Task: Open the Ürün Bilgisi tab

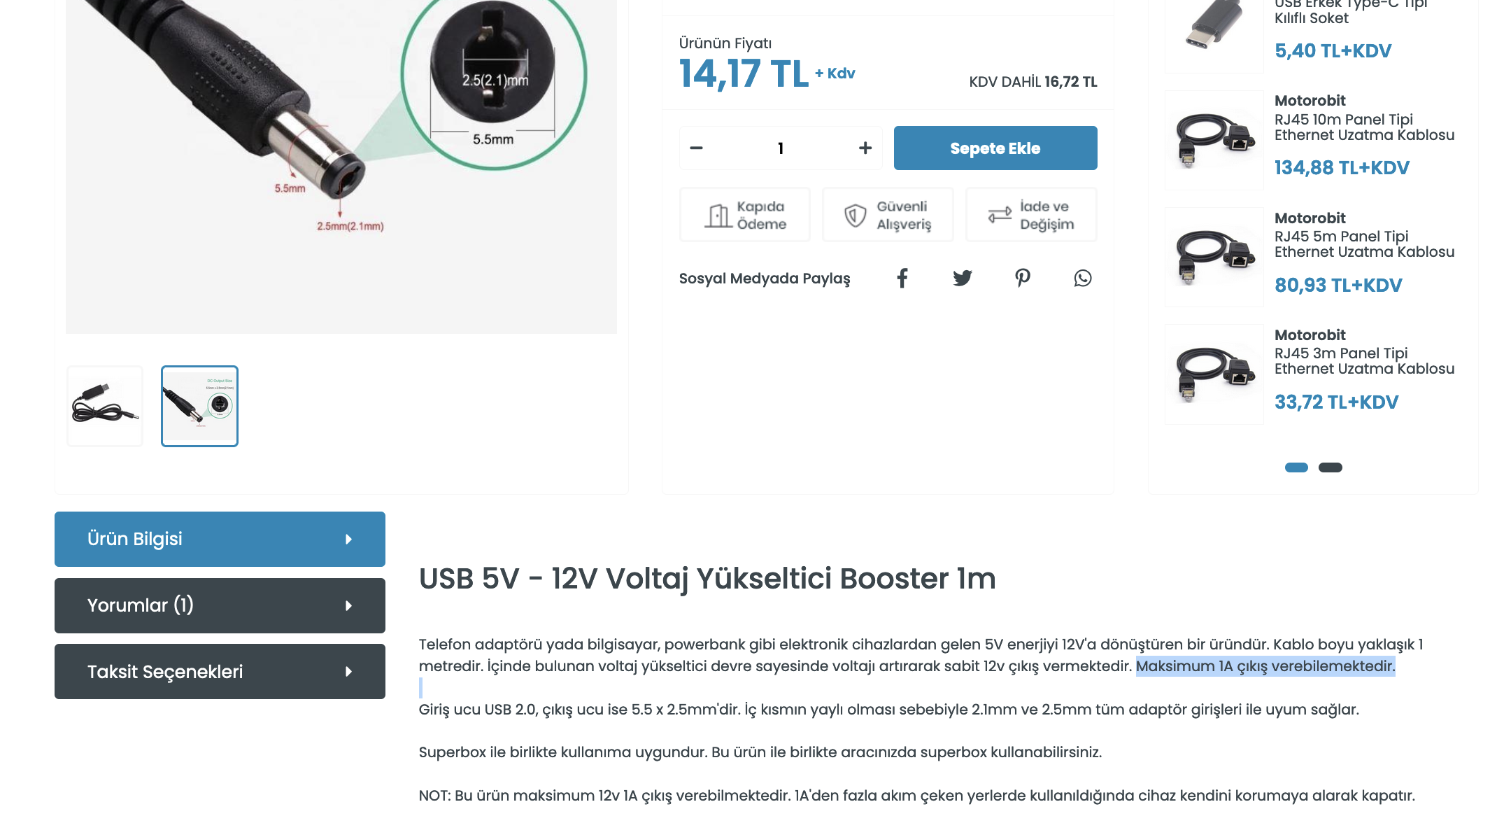Action: [x=220, y=539]
